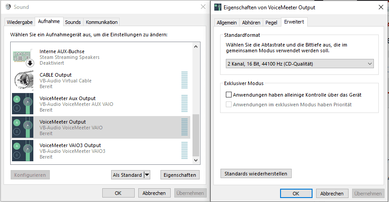Screen dimensions: 389x202
Task: Switch to the Aufnahme tab
Action: tap(49, 21)
